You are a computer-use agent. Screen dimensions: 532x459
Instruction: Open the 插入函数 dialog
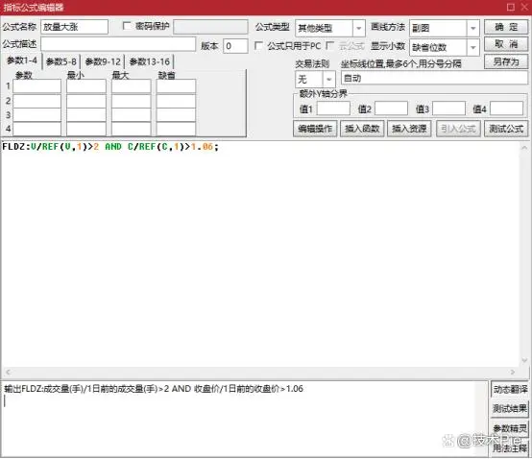[x=362, y=129]
